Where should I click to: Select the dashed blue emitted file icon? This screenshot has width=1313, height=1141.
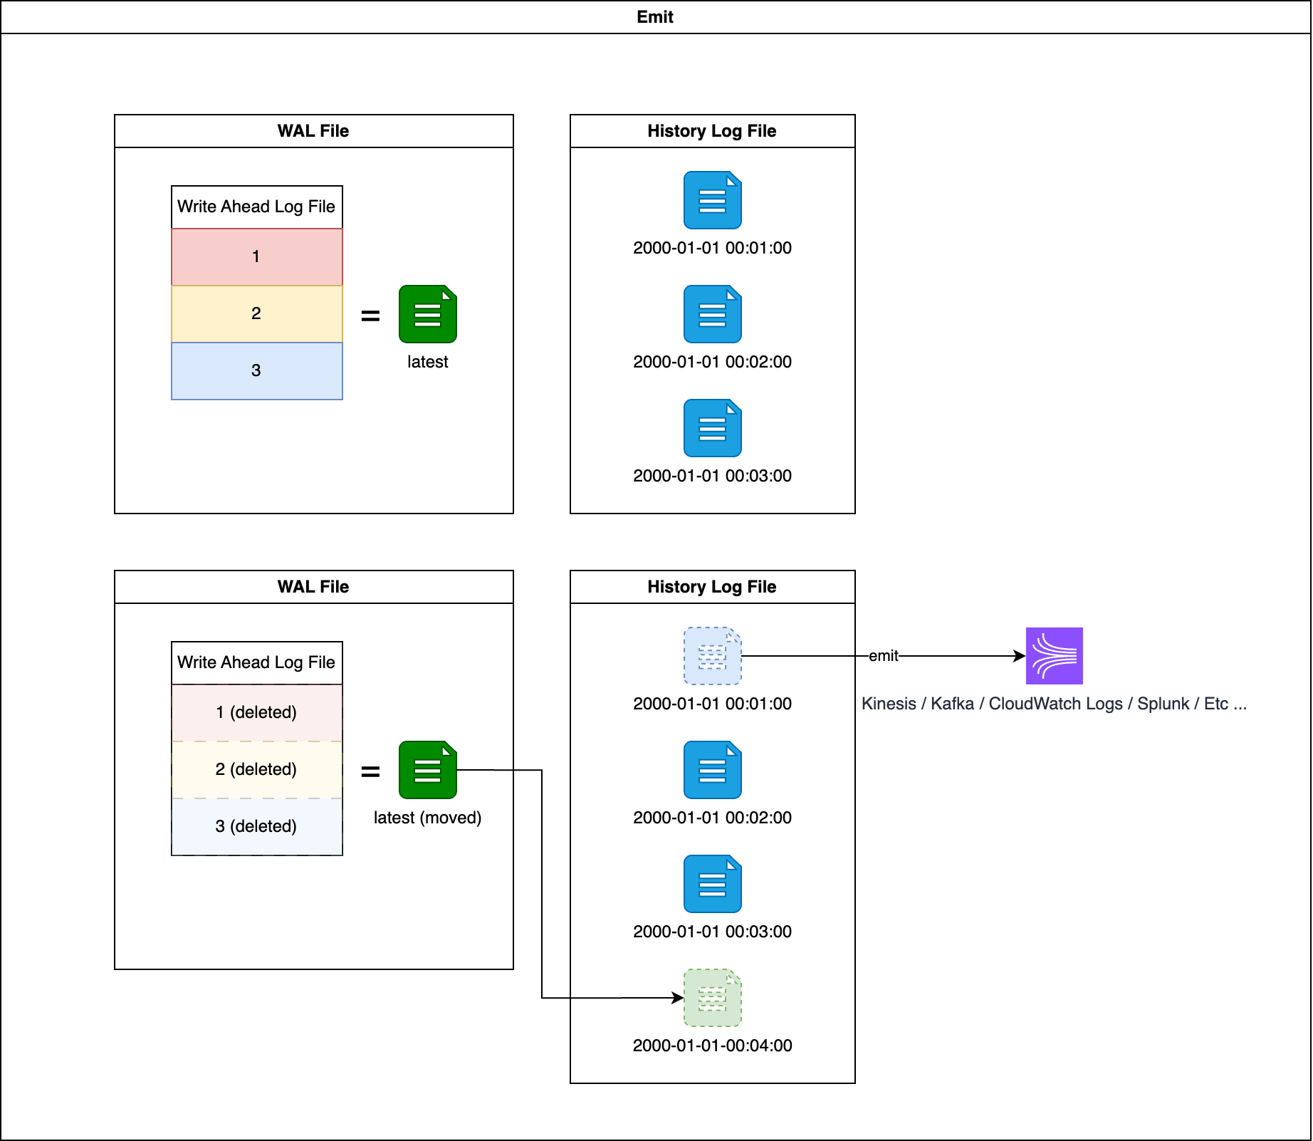coord(712,656)
